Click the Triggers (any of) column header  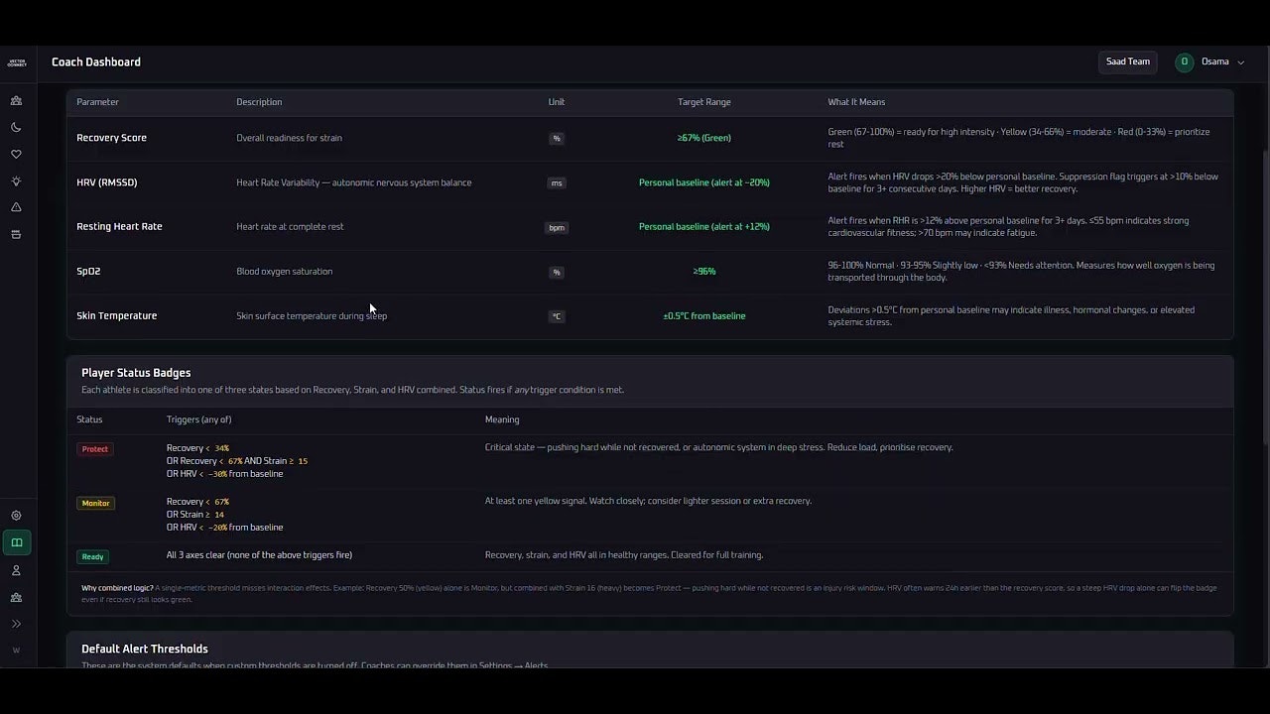point(198,419)
